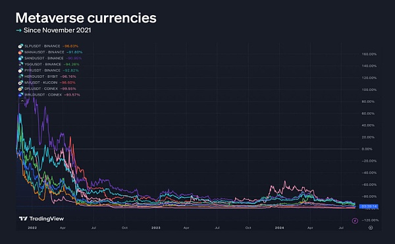
Task: Click the MANAUSDT coin logo icon
Action: click(20, 52)
